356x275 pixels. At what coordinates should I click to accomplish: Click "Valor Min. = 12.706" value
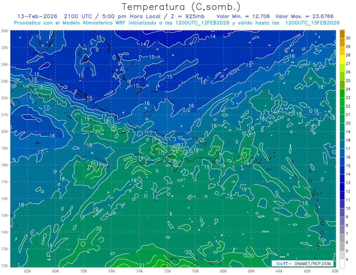tap(243, 16)
